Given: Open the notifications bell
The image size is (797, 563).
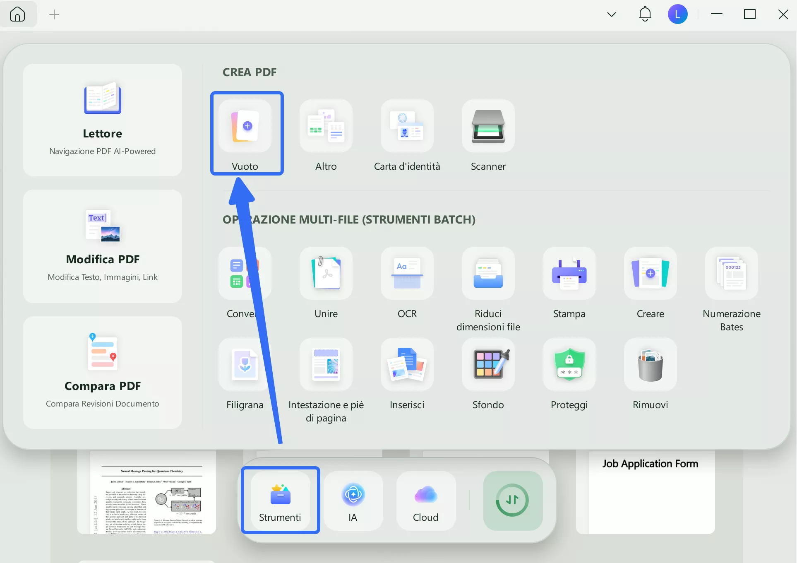Looking at the screenshot, I should (x=645, y=14).
